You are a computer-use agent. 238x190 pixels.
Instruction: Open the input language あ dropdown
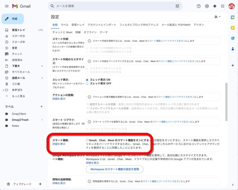tap(217, 17)
